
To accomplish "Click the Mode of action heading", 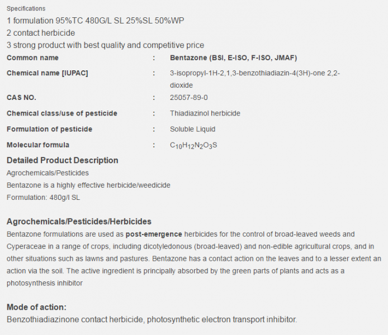I will pyautogui.click(x=37, y=307).
